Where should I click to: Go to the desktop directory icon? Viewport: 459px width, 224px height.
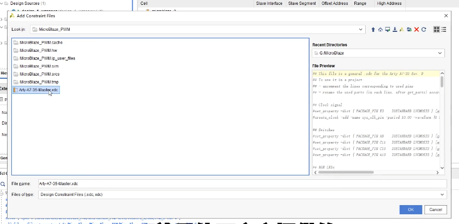point(388,30)
